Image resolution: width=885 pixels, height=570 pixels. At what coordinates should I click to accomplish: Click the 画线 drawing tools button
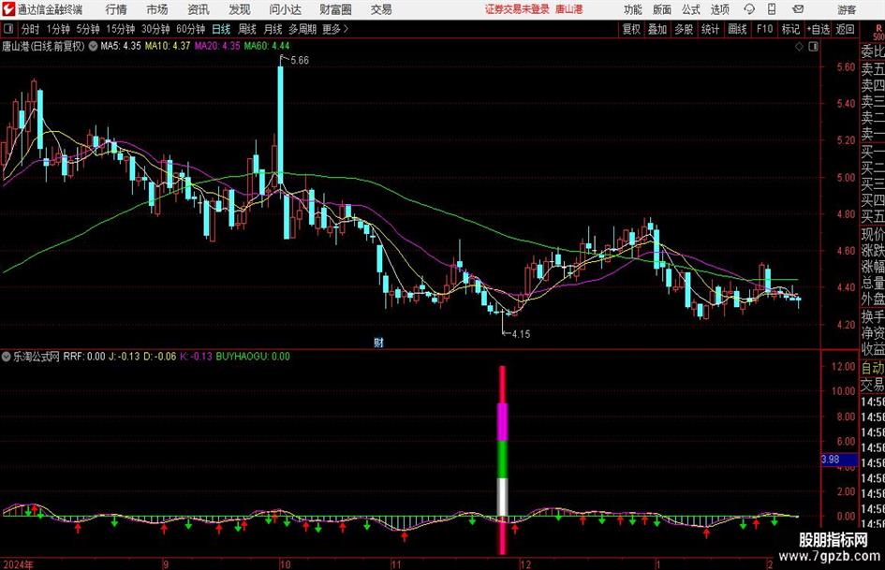tap(737, 29)
